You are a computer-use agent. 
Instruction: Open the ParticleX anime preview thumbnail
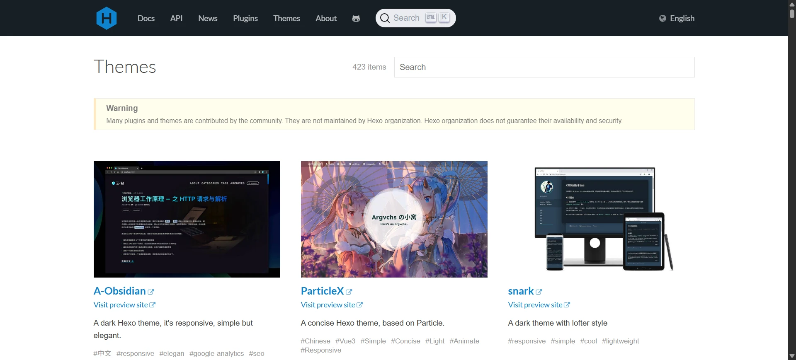pyautogui.click(x=394, y=219)
